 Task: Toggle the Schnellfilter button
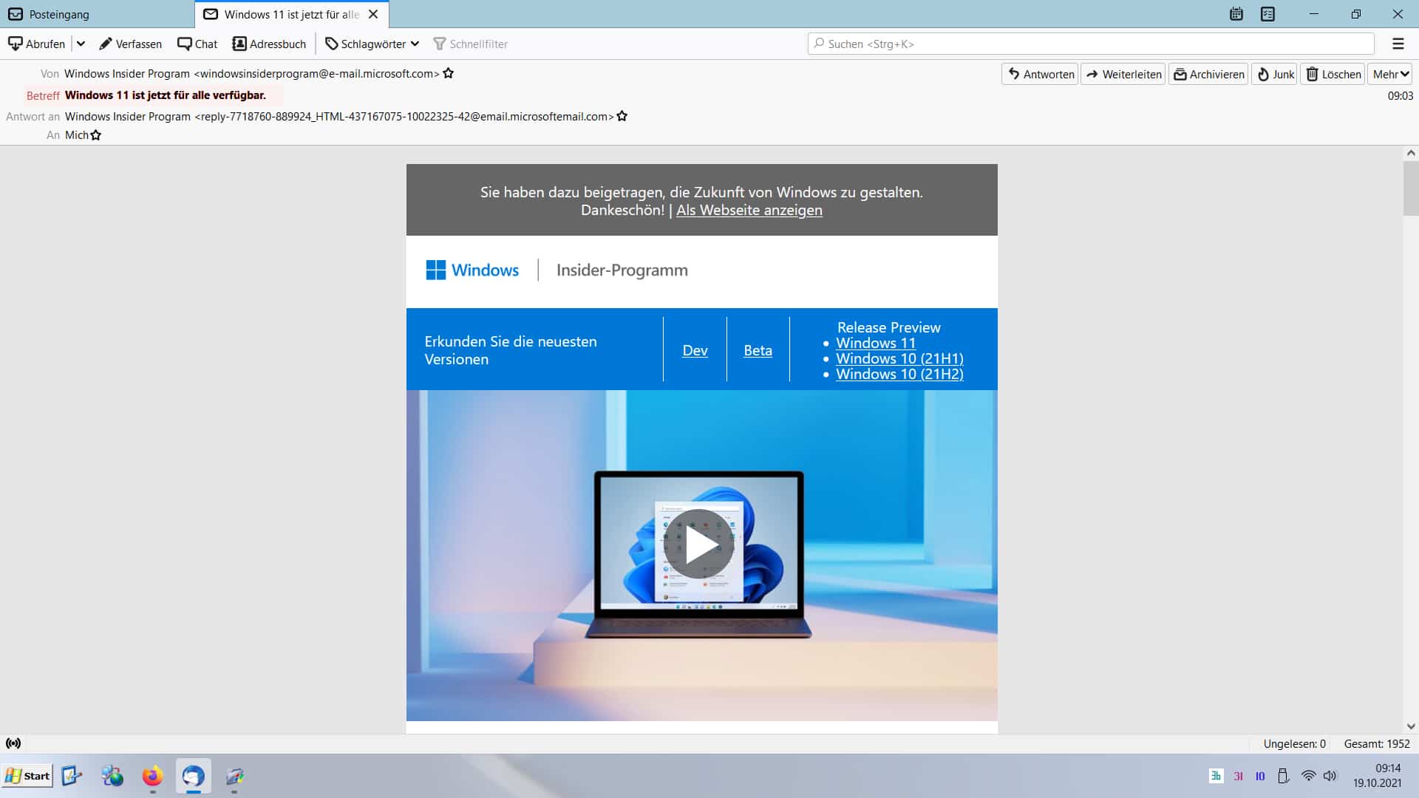[471, 44]
